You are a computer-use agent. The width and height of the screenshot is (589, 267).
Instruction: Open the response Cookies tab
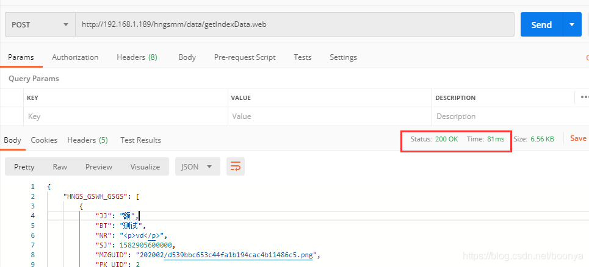(x=44, y=140)
